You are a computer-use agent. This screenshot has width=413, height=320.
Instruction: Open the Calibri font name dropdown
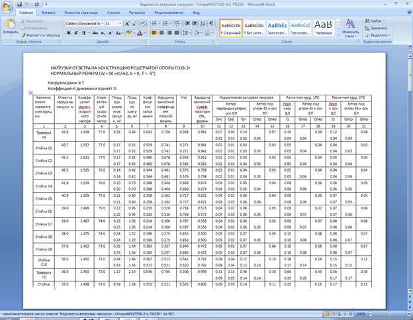[103, 24]
